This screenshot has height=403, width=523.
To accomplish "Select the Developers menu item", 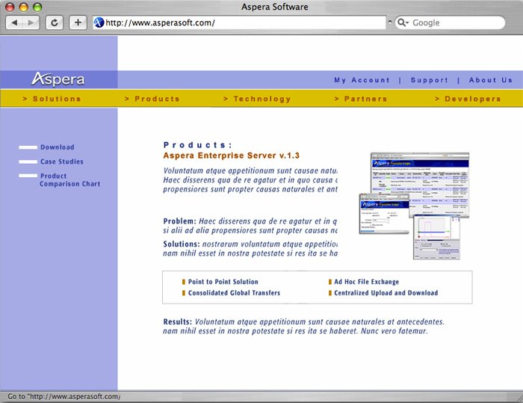I will 468,99.
